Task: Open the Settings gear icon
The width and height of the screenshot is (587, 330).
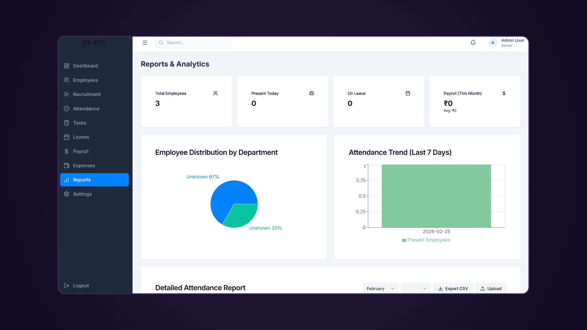Action: point(67,194)
